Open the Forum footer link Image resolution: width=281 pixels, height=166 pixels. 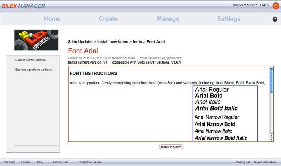[x=25, y=162]
